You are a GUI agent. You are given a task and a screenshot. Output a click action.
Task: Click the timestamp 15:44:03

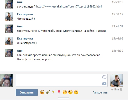(117, 38)
